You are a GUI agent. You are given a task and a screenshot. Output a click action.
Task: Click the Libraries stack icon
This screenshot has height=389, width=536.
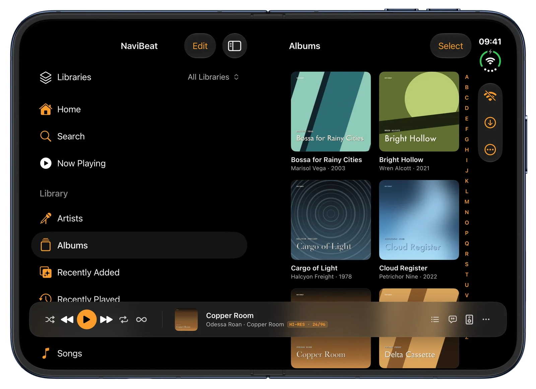click(46, 77)
